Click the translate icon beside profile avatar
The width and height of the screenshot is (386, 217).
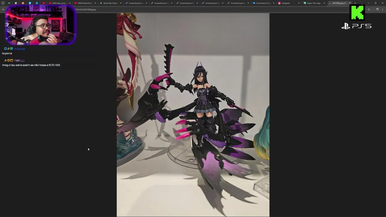[x=369, y=9]
